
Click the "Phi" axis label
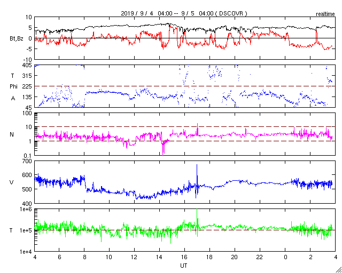[x=13, y=87]
